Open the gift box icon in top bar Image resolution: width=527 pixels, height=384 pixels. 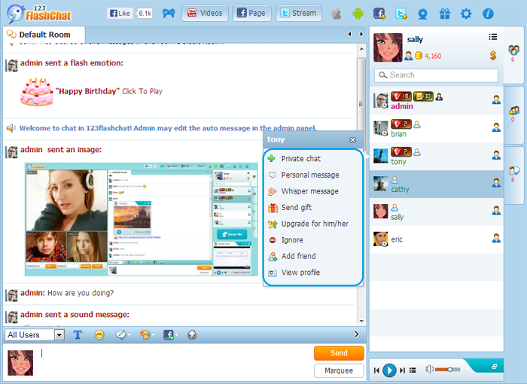pos(444,14)
